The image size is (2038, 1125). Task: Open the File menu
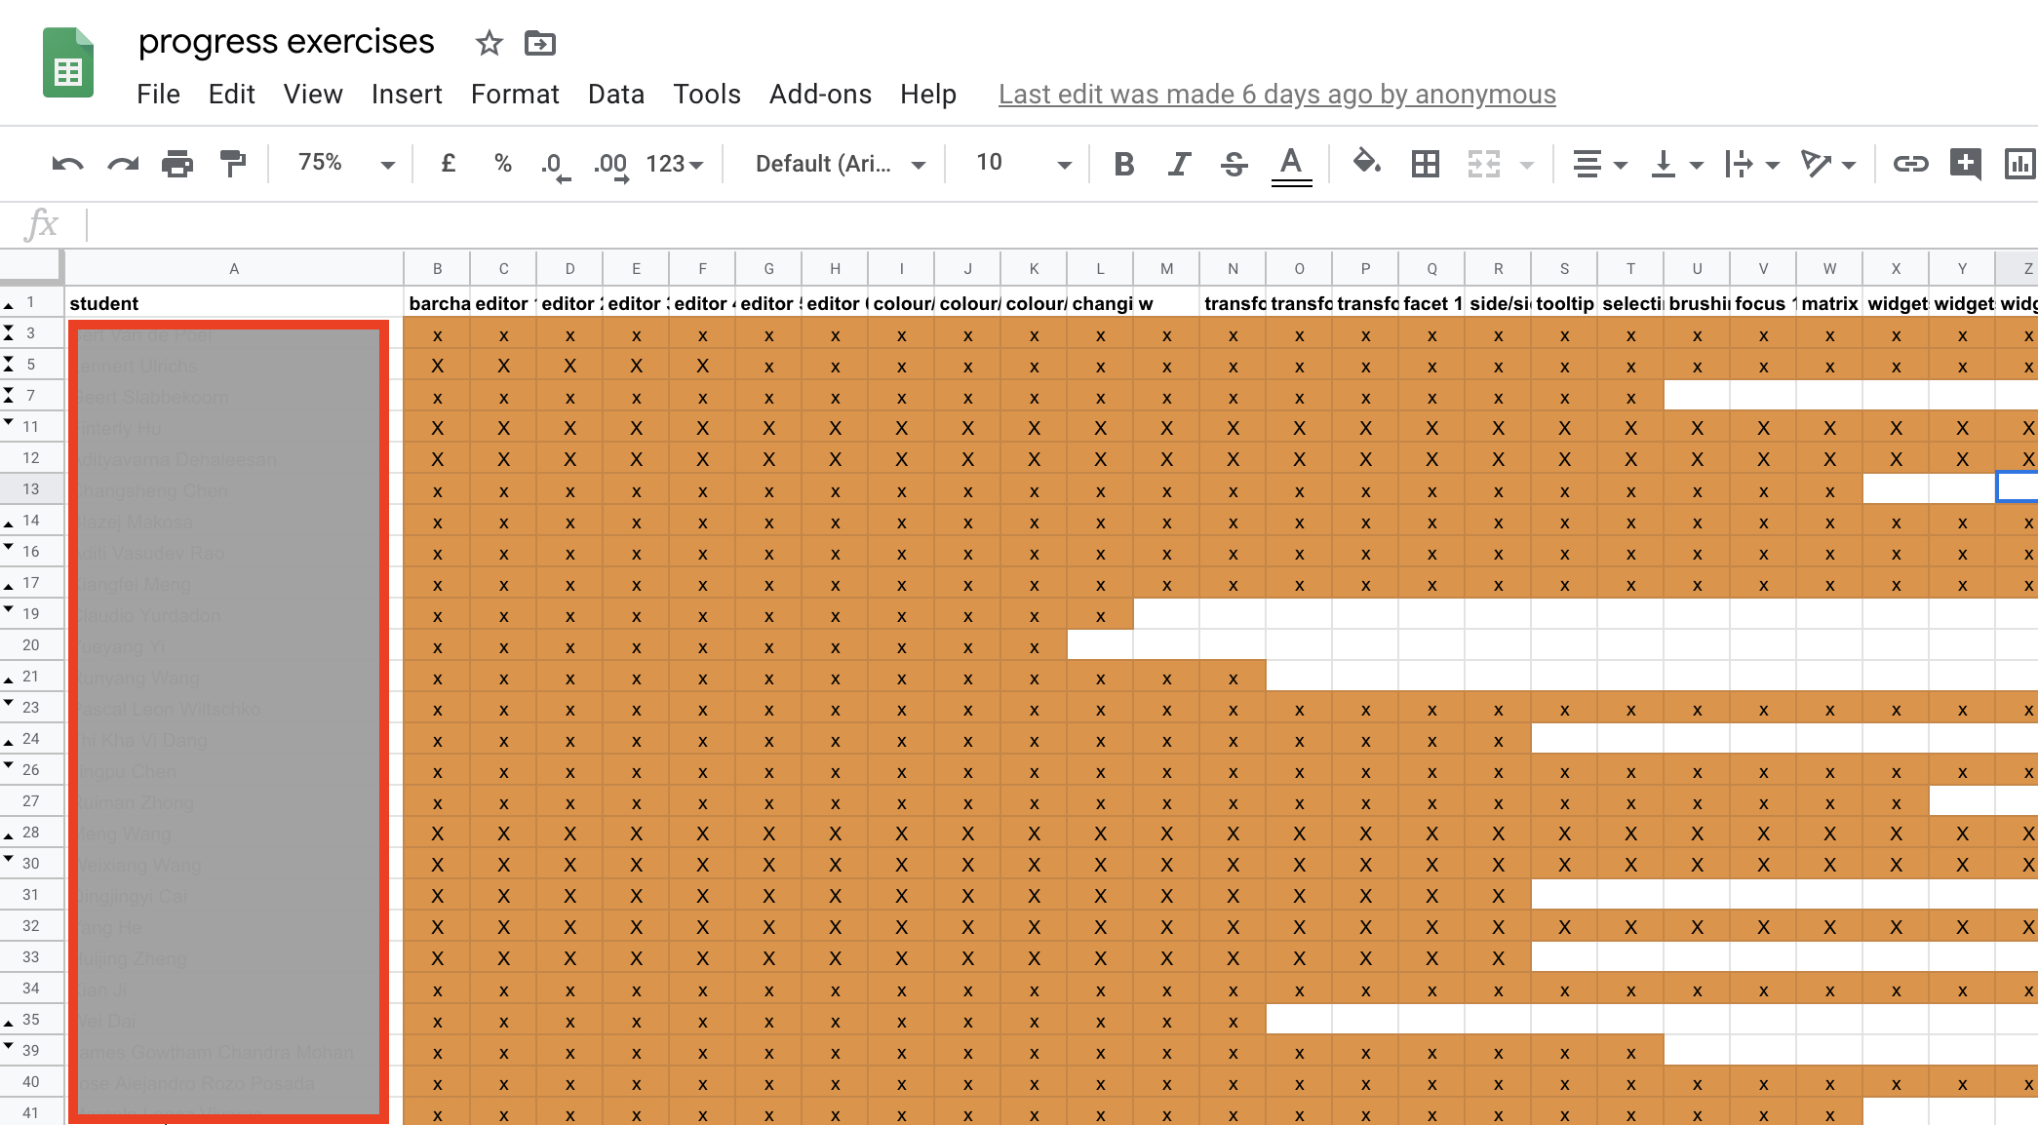click(x=158, y=94)
